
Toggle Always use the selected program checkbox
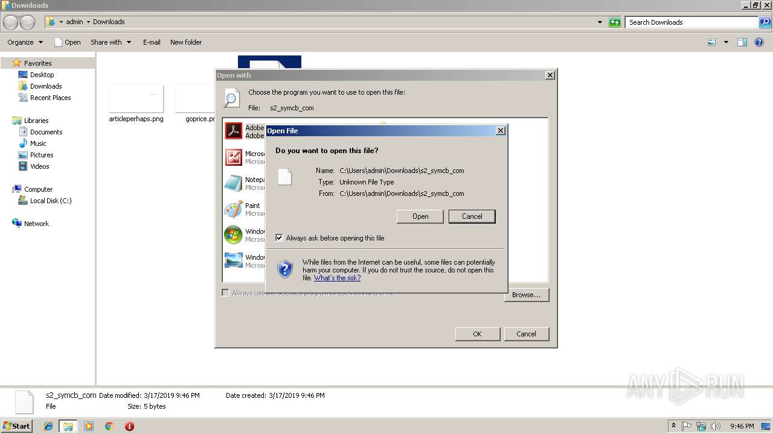(x=225, y=293)
